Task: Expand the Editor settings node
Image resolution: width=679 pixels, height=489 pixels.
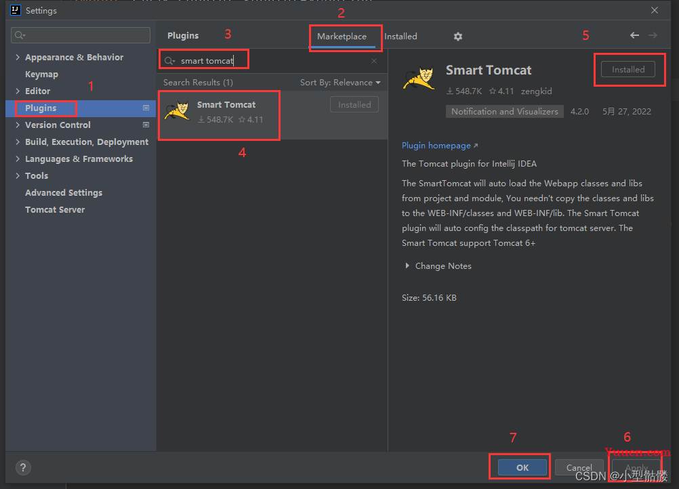Action: click(x=18, y=91)
